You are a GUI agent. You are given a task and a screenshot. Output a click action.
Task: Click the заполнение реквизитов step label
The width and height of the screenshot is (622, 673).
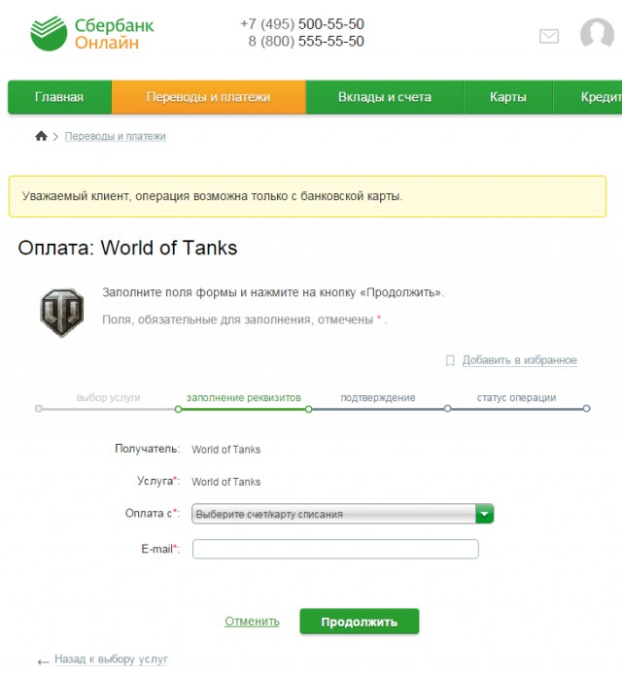click(244, 398)
